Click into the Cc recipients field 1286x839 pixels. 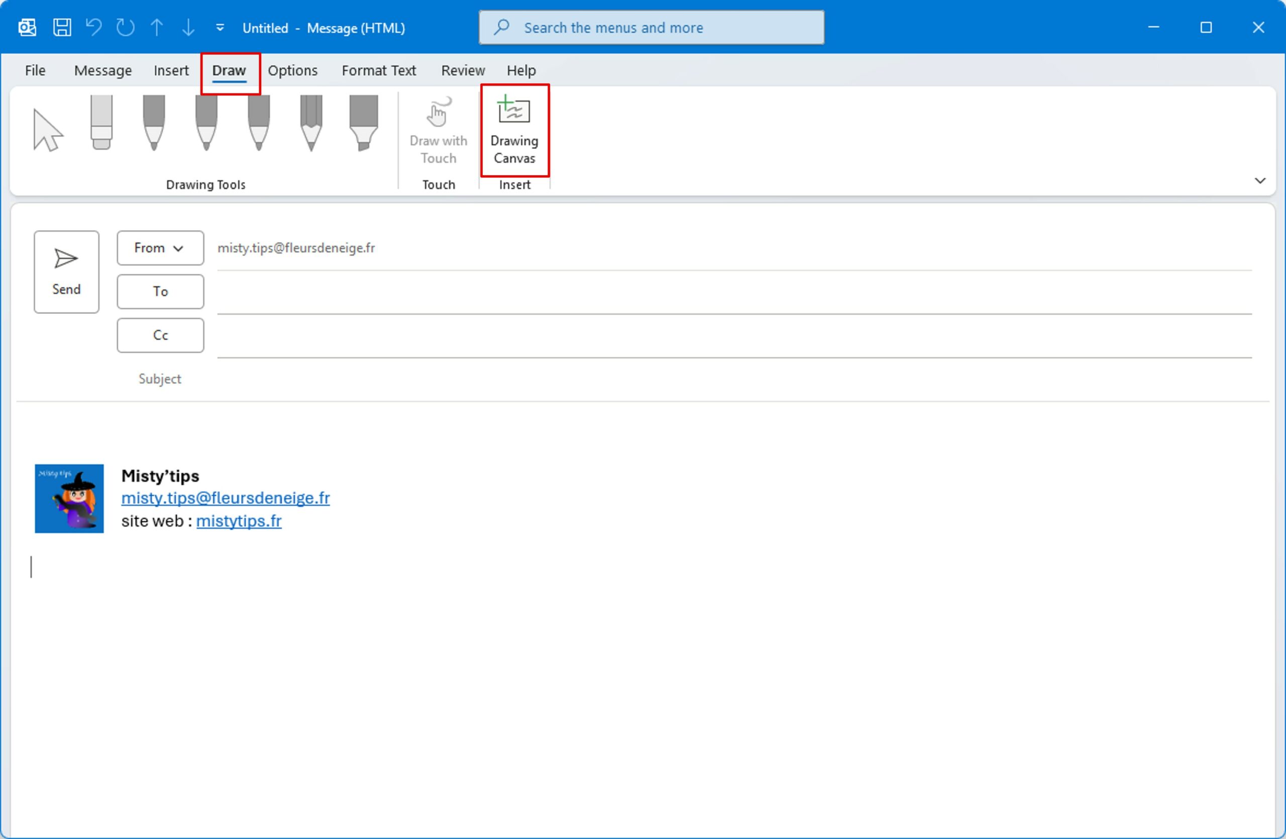pyautogui.click(x=734, y=336)
